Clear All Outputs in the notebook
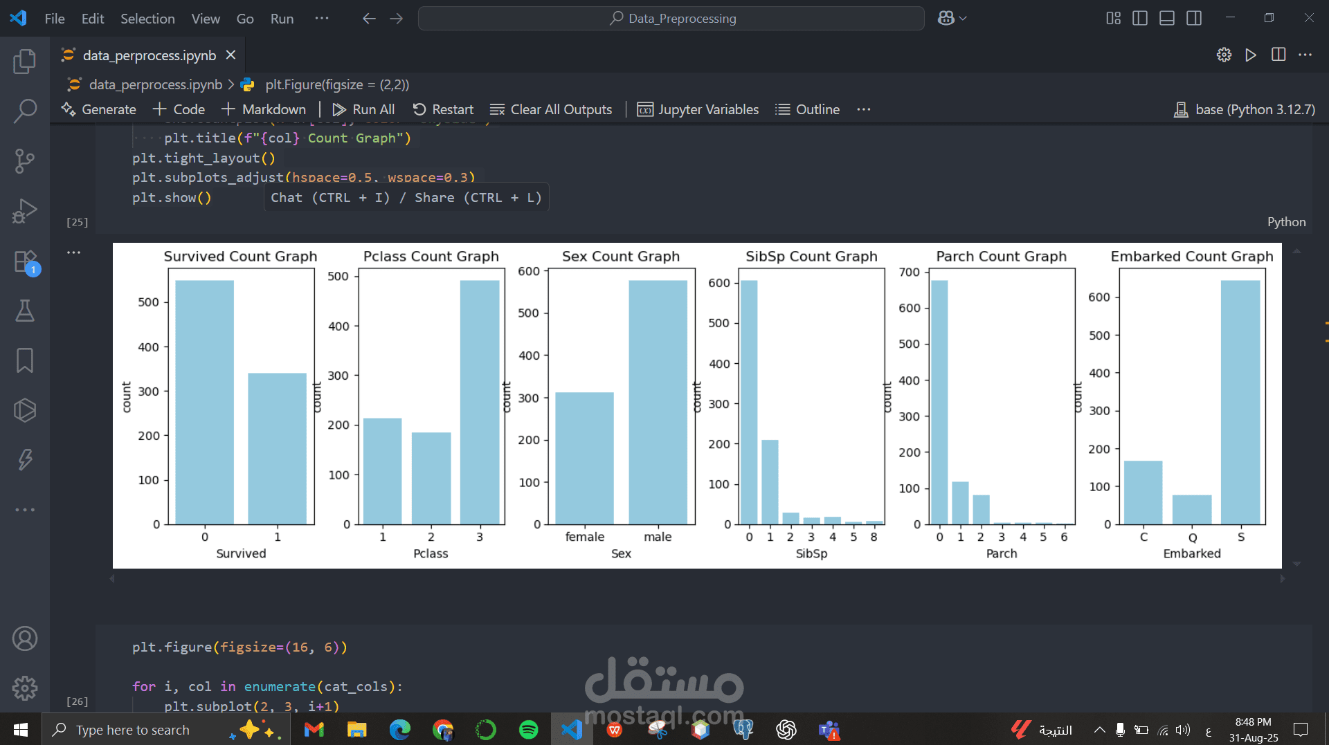Viewport: 1329px width, 745px height. pos(551,109)
